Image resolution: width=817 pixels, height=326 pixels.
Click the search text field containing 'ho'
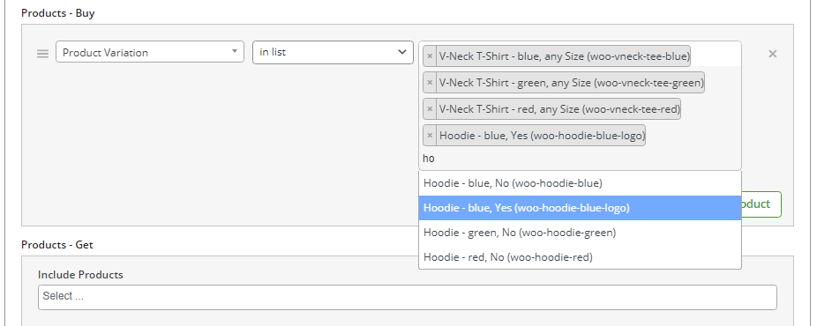[x=580, y=159]
